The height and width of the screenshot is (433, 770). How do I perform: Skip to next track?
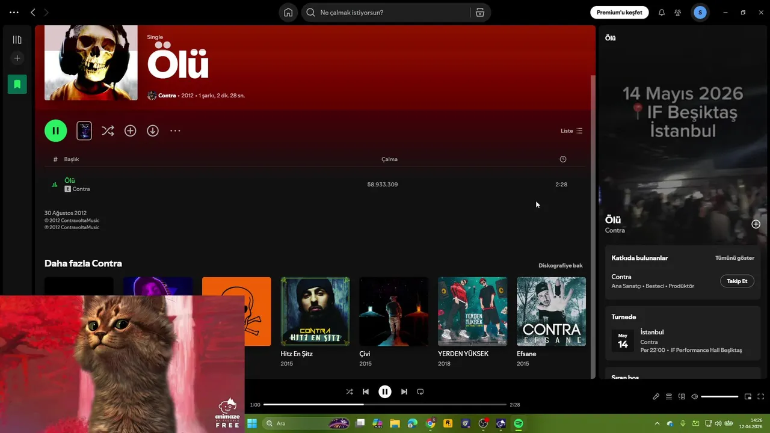click(x=404, y=392)
